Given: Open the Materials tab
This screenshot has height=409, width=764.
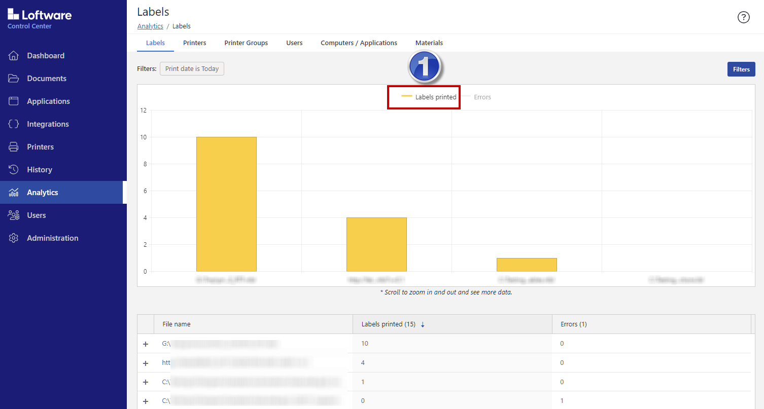Looking at the screenshot, I should click(429, 43).
